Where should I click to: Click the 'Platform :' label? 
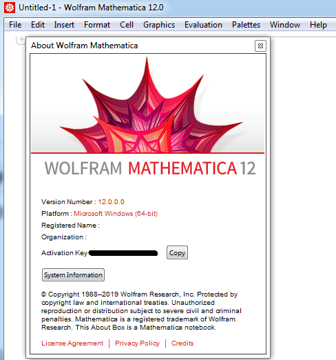pyautogui.click(x=56, y=214)
